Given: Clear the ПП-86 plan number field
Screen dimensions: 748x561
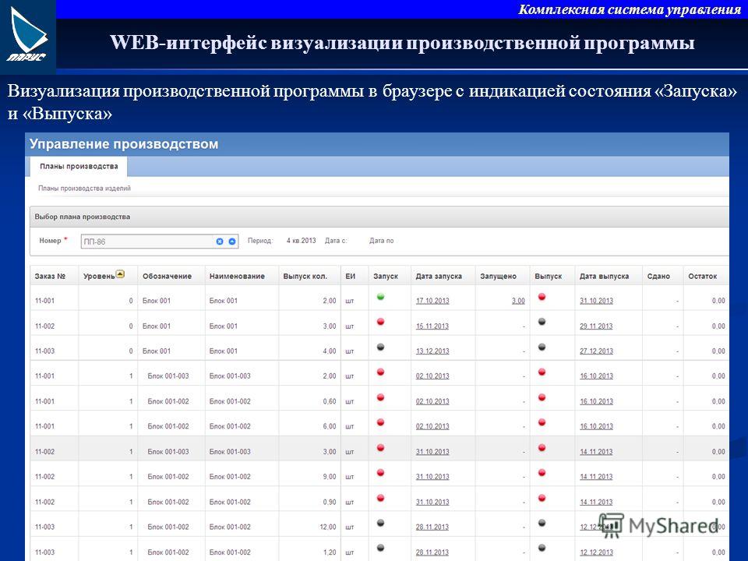Looking at the screenshot, I should pyautogui.click(x=220, y=242).
